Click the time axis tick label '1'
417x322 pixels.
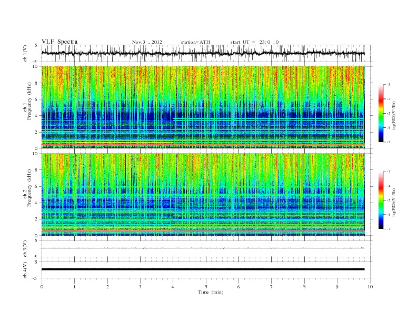(74, 287)
